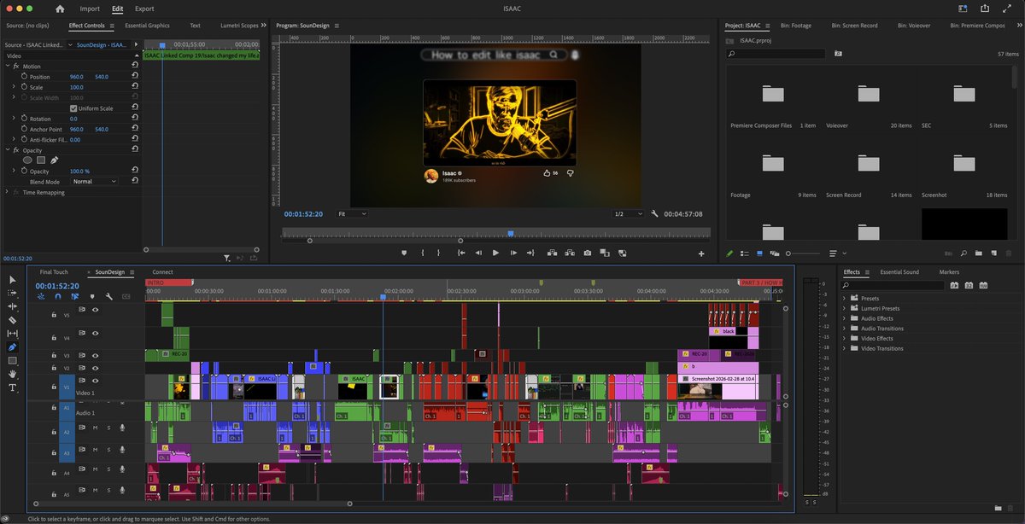Screen dimensions: 1025x524
Task: Toggle lock on track V4
Action: pos(54,338)
